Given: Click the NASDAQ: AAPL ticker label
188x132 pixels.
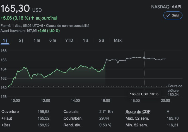Looking at the screenshot, I should [x=167, y=7].
